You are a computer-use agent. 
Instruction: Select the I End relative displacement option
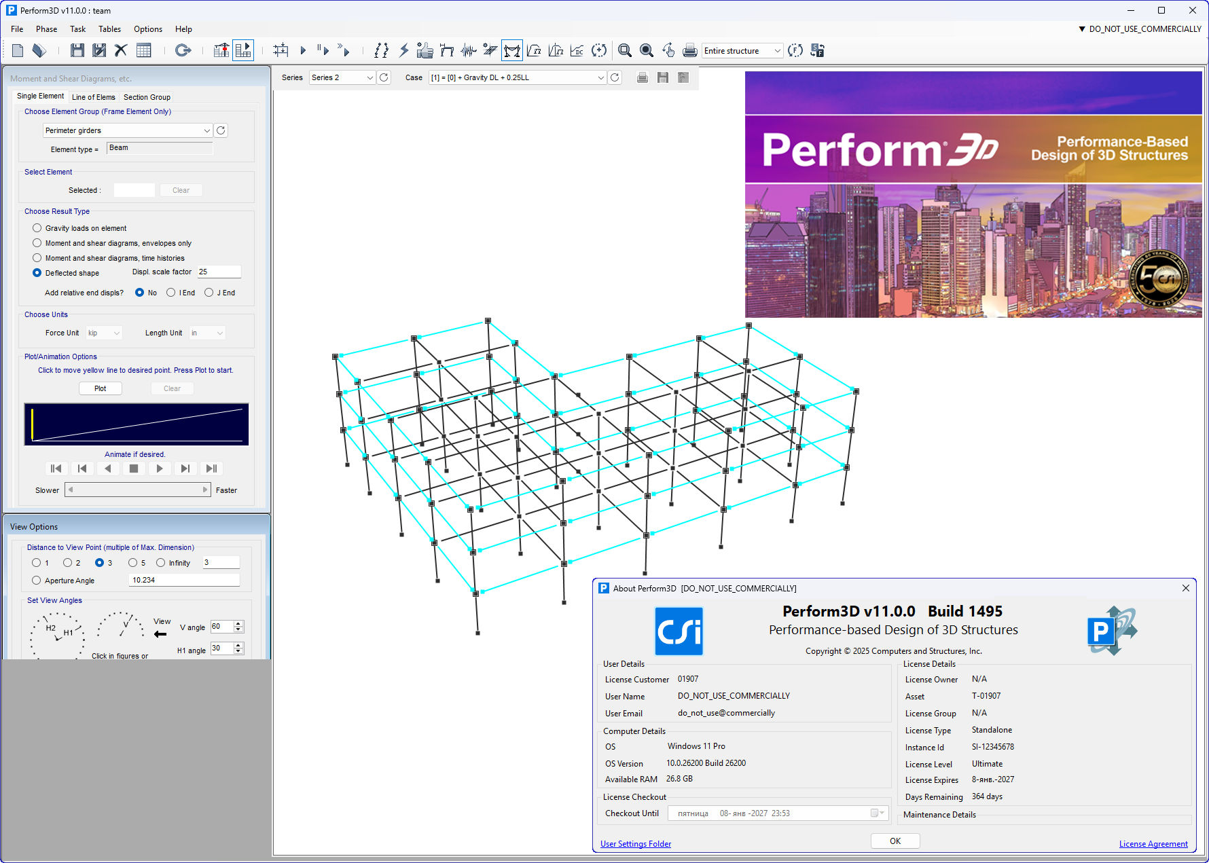[171, 293]
